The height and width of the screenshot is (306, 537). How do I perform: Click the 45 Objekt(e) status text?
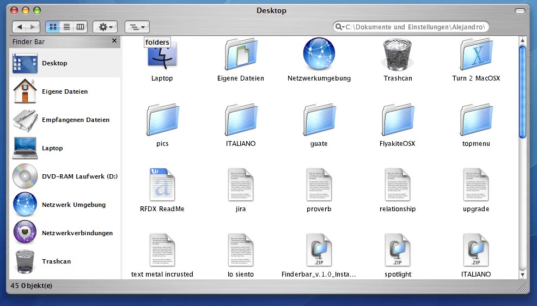click(x=32, y=285)
